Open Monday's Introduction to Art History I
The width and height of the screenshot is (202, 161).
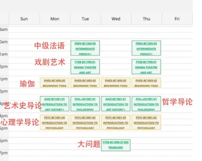tap(54, 104)
